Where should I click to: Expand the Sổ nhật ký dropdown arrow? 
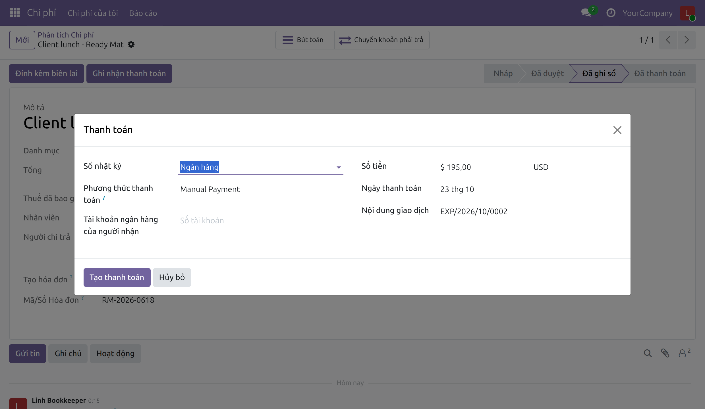[339, 167]
